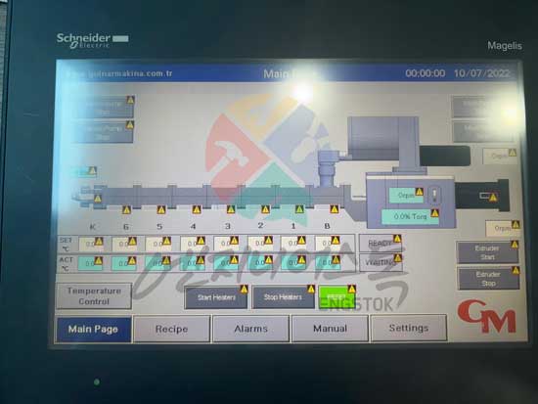
Task: Tap warning icon under barrel zone 8
Action: [335, 209]
